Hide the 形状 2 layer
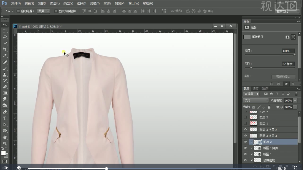The height and width of the screenshot is (170, 303). tap(245, 142)
